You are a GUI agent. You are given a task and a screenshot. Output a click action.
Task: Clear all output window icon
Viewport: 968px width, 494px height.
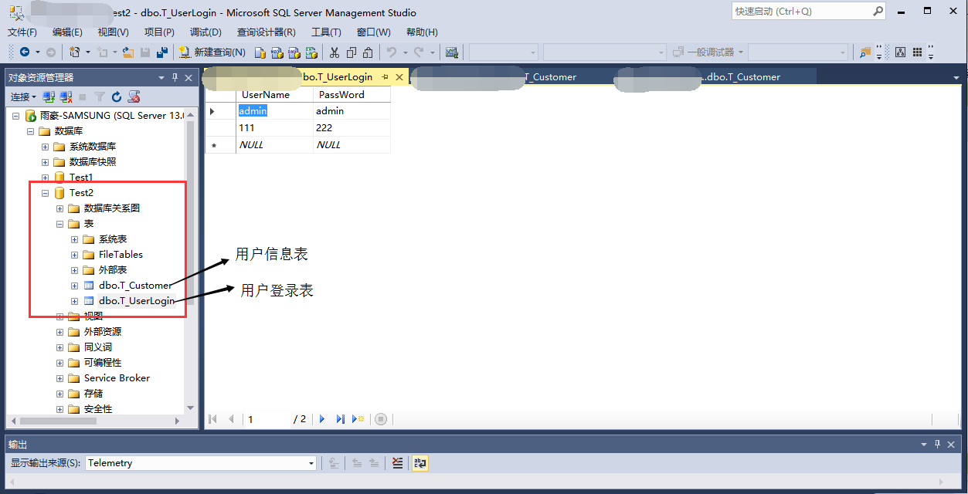click(x=397, y=463)
